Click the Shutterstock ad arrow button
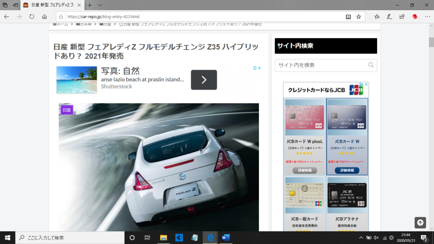Image resolution: width=434 pixels, height=244 pixels. click(x=204, y=80)
